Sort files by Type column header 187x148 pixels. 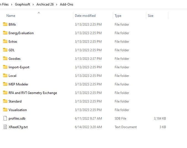pos(118,16)
